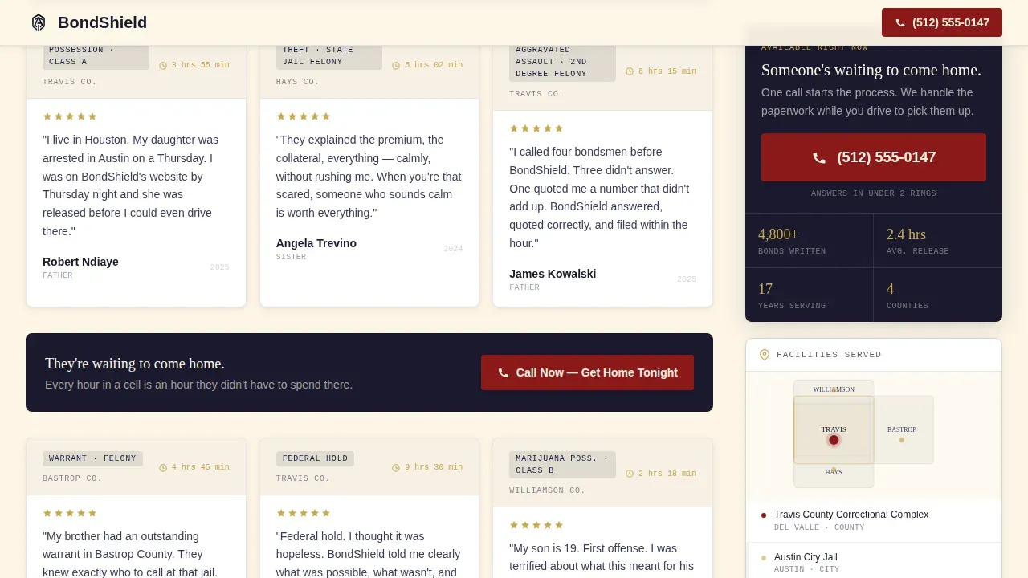Select Williamson county region on map

pos(834,389)
